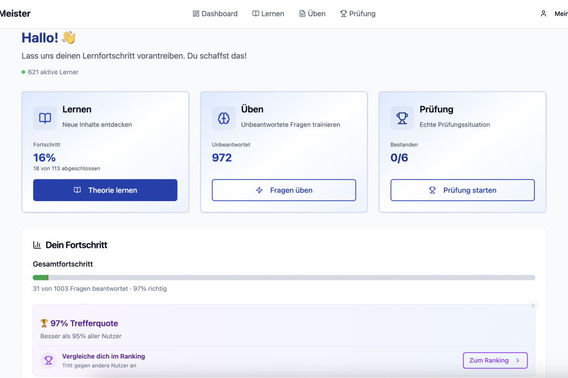Go to the Lernen navigation tab
This screenshot has width=568, height=378.
tap(268, 14)
